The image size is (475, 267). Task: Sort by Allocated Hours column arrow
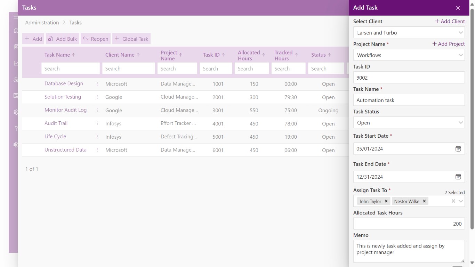tap(264, 55)
